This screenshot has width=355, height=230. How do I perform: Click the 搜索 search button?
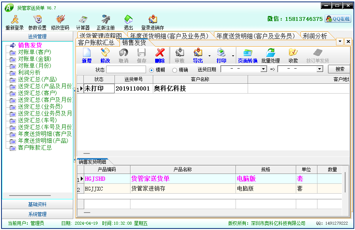[339, 69]
